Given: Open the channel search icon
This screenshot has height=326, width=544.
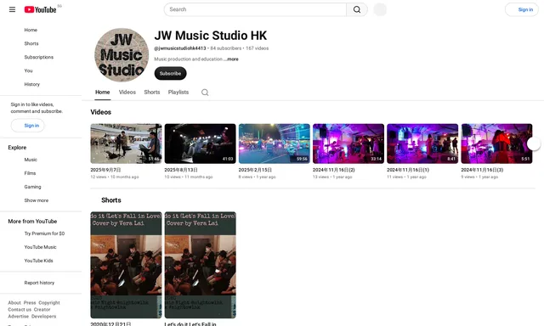Looking at the screenshot, I should pos(205,93).
